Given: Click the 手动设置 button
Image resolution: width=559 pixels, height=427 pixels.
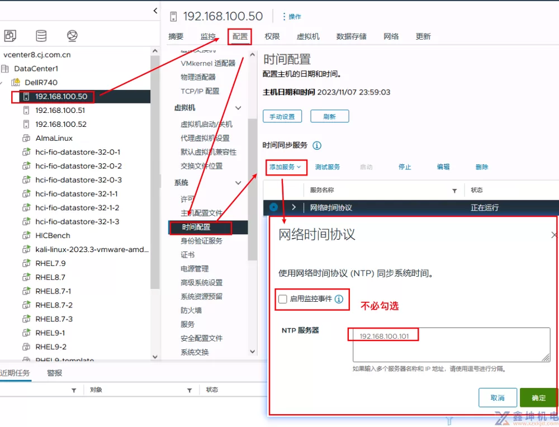Looking at the screenshot, I should [282, 117].
